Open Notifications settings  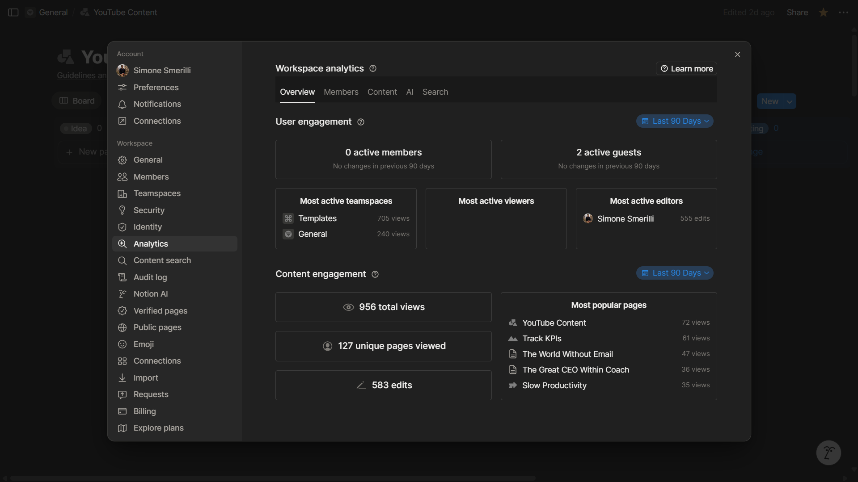156,104
